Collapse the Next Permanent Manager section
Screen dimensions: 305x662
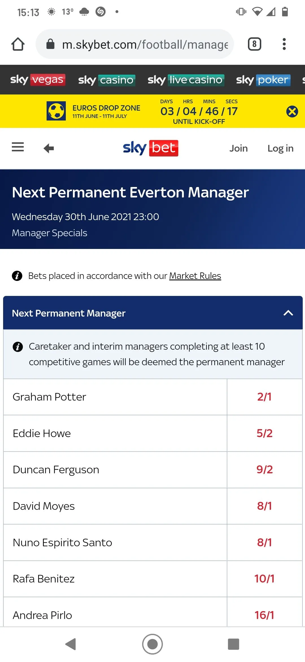coord(288,313)
